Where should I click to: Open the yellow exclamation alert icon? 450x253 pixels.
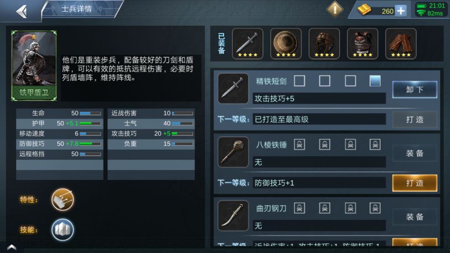tap(335, 9)
